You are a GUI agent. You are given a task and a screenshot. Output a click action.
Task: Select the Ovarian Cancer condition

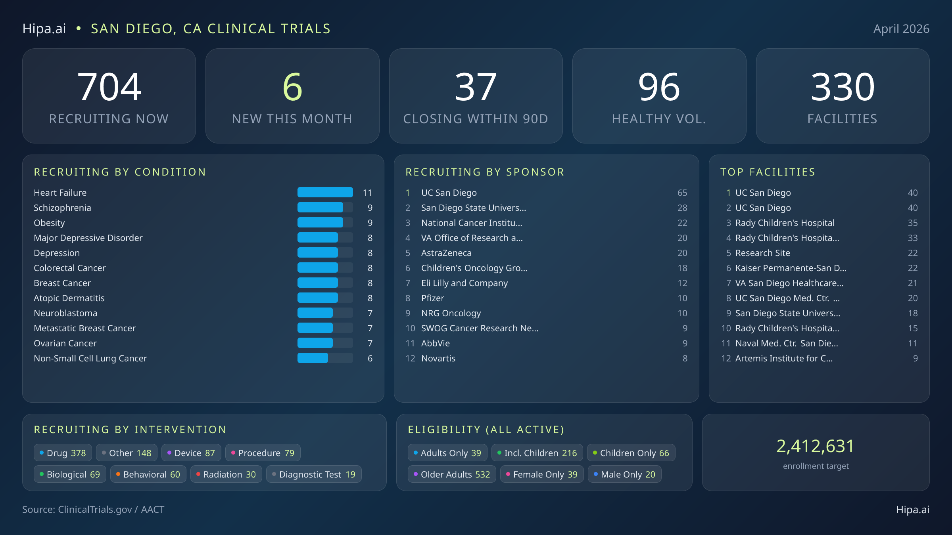203,343
